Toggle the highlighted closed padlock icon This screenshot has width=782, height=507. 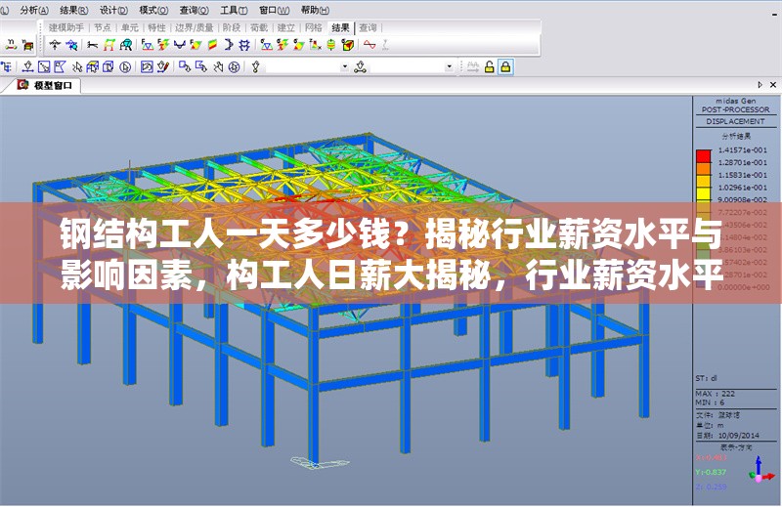[x=505, y=67]
